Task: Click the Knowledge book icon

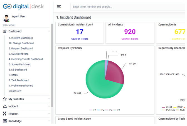Action: pos(5,121)
